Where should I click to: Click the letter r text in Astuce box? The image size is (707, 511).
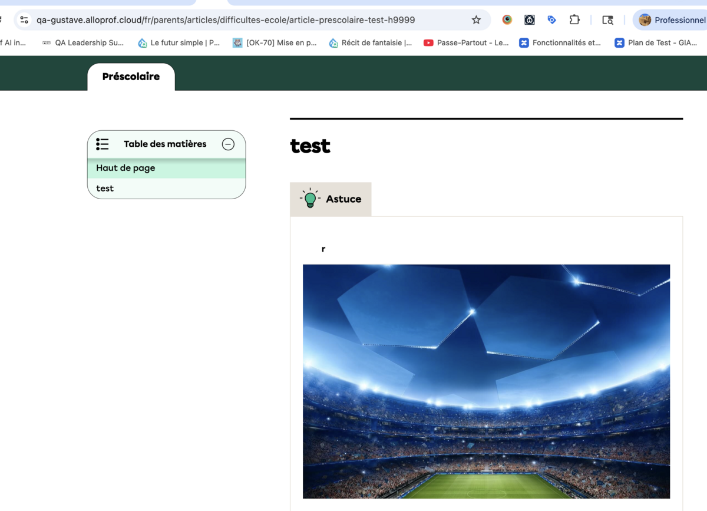tap(323, 249)
